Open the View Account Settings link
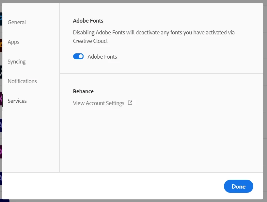The width and height of the screenshot is (267, 202). click(x=99, y=103)
